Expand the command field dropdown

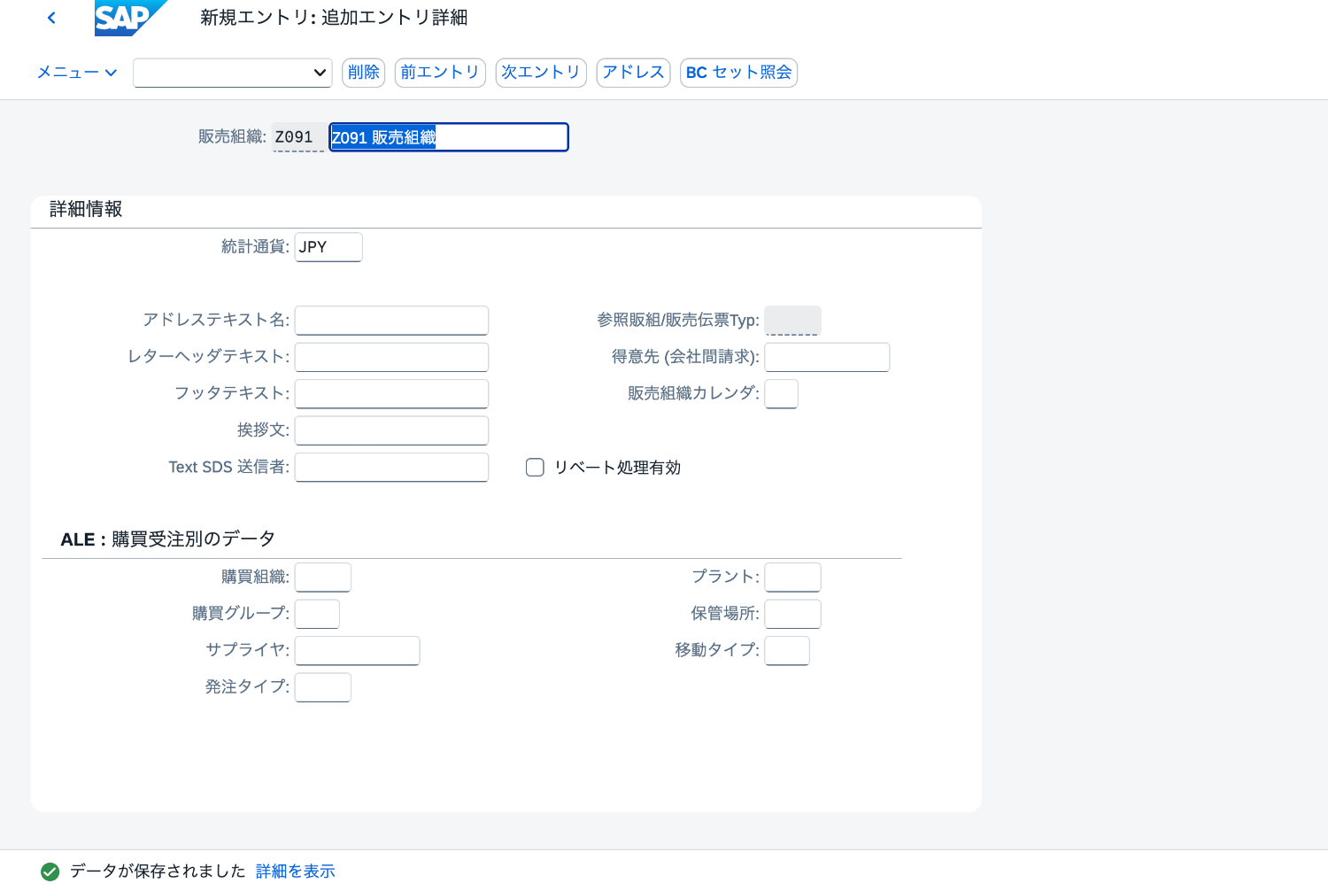(x=320, y=73)
